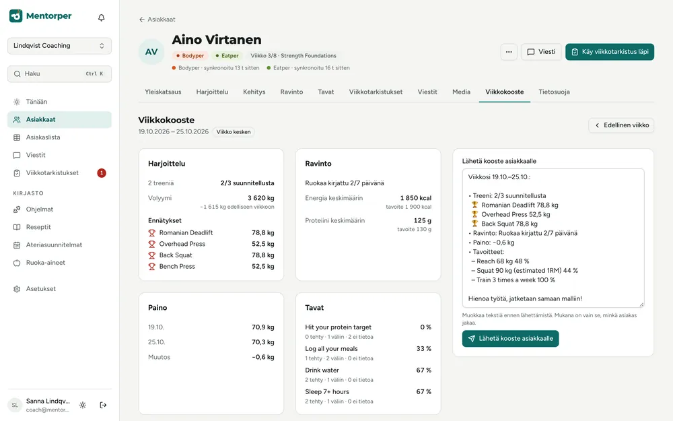Image resolution: width=673 pixels, height=421 pixels.
Task: Click the textarea resize handle
Action: click(x=641, y=304)
